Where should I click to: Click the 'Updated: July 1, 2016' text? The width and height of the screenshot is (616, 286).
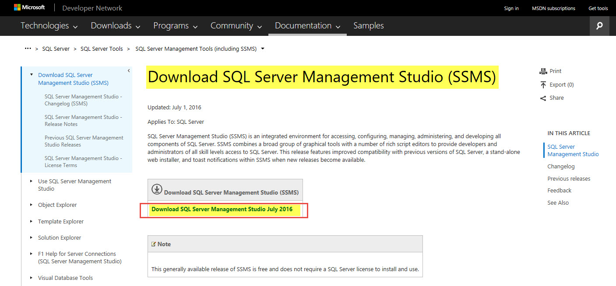point(175,108)
